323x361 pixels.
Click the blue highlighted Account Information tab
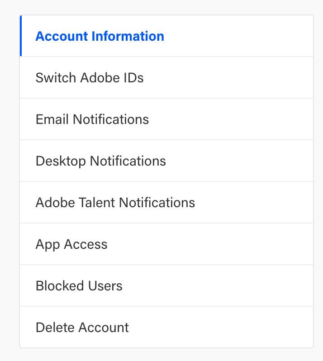pos(100,36)
